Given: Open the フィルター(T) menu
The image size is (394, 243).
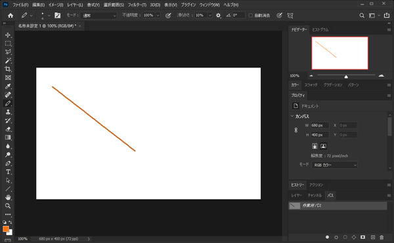Looking at the screenshot, I should pos(137,5).
